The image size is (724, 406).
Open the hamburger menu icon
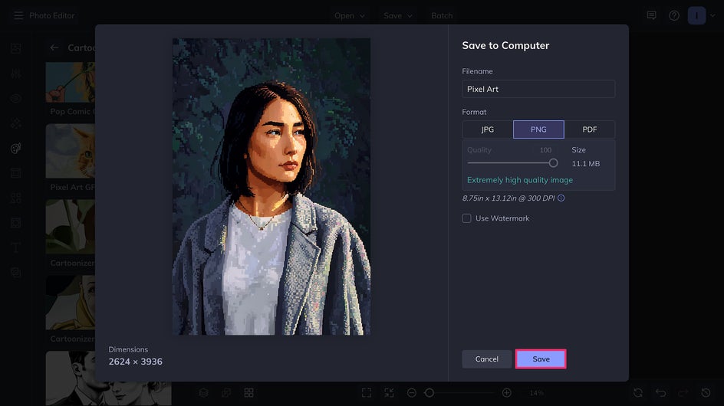(x=18, y=15)
